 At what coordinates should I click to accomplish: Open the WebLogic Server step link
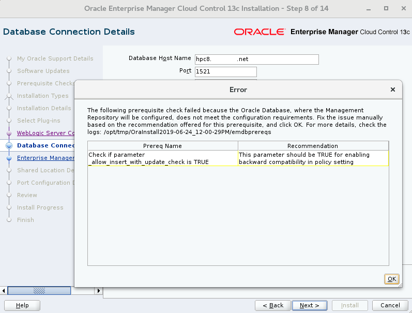45,133
